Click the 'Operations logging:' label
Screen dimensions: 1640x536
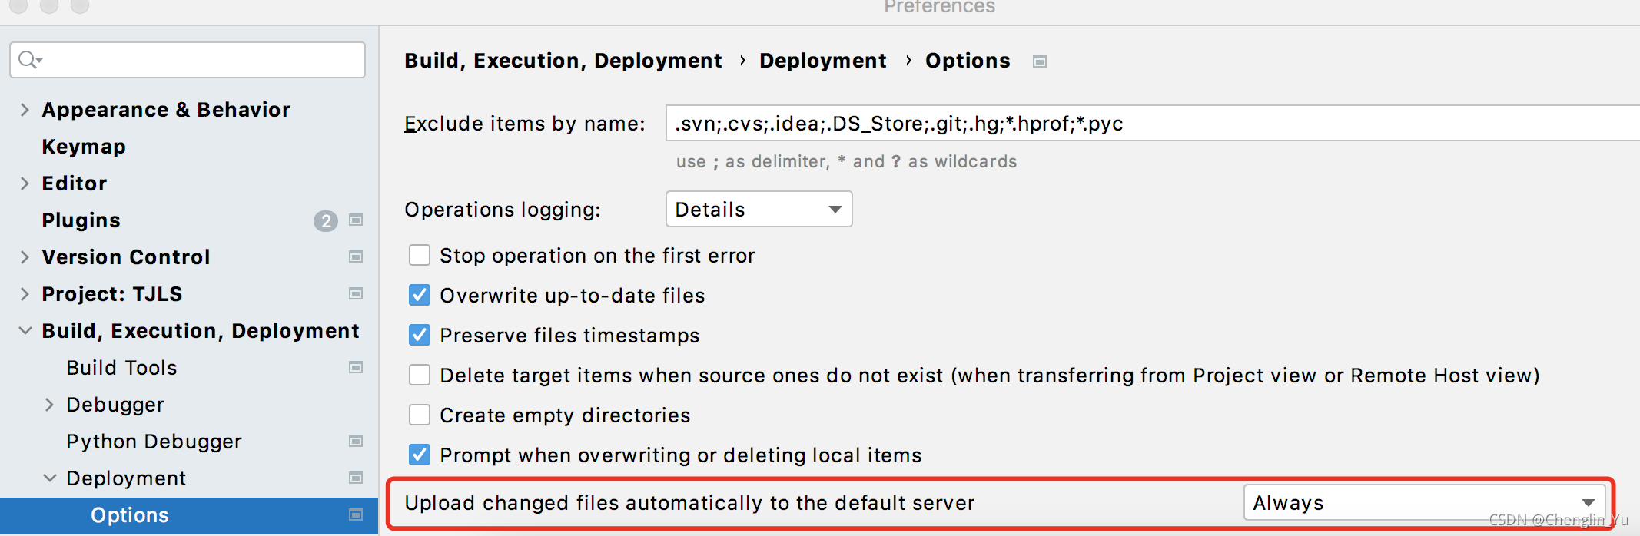(x=503, y=210)
